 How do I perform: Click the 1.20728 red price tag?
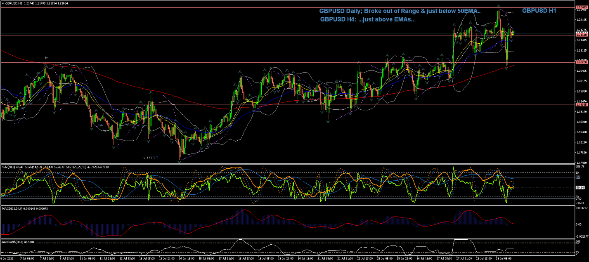[581, 62]
